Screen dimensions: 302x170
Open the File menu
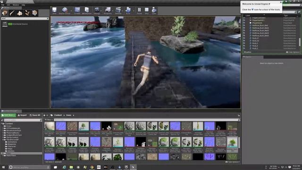3,5
